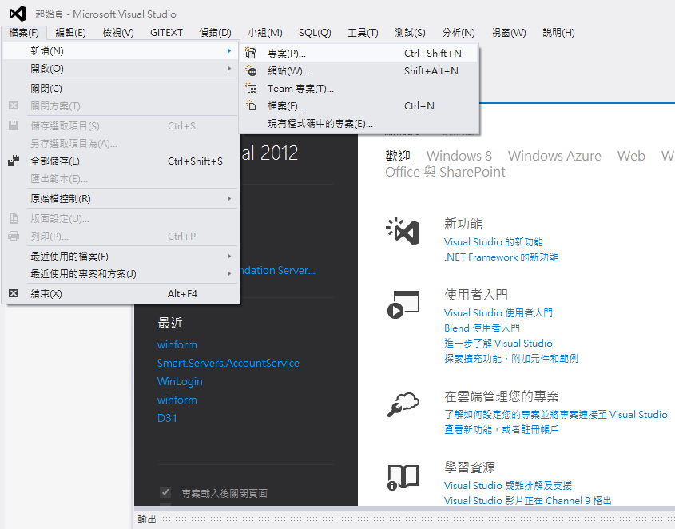Click the exit X icon beside 結束
The height and width of the screenshot is (529, 675).
pos(14,293)
